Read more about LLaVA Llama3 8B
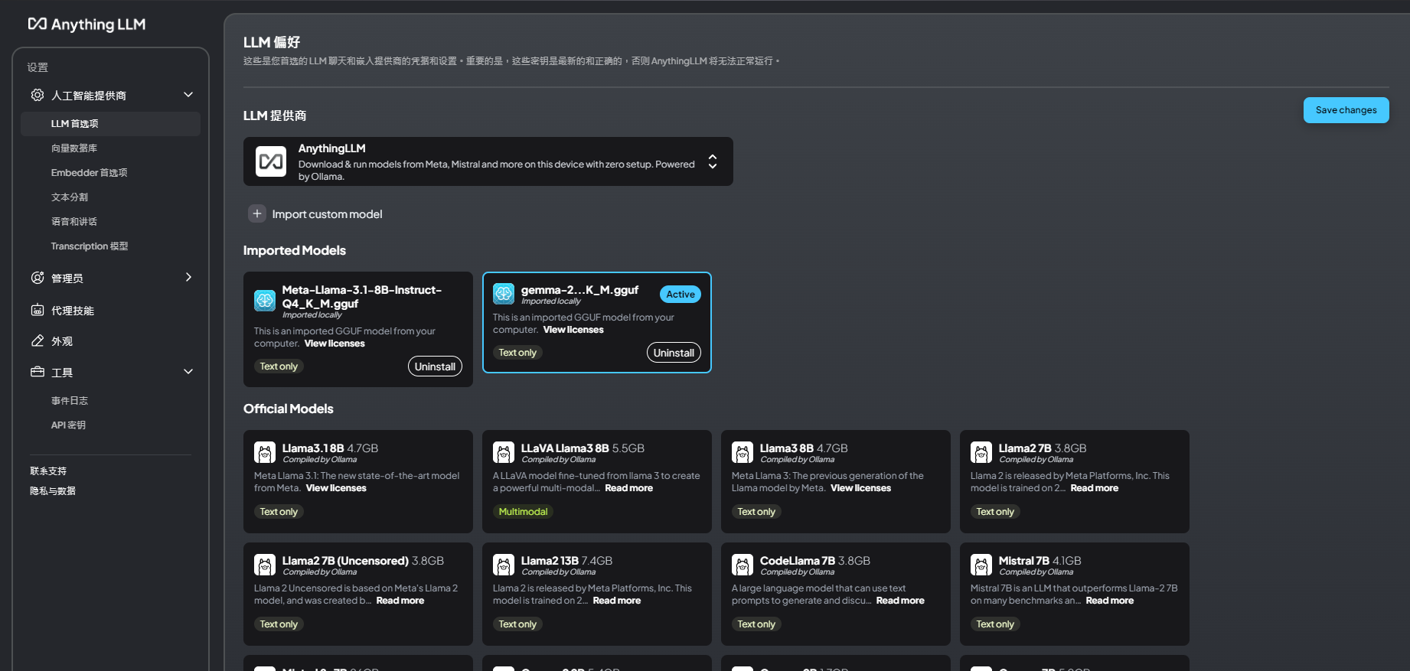Screen dimensions: 1410x671 coord(629,488)
